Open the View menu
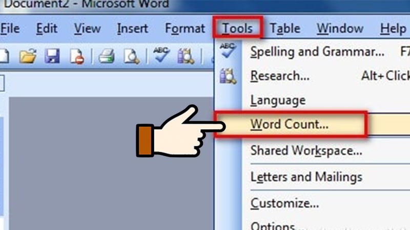Image resolution: width=410 pixels, height=230 pixels. [87, 29]
